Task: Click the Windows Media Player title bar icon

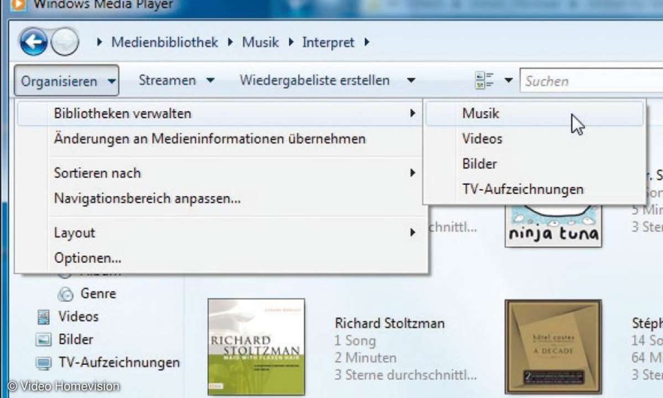Action: pos(18,4)
